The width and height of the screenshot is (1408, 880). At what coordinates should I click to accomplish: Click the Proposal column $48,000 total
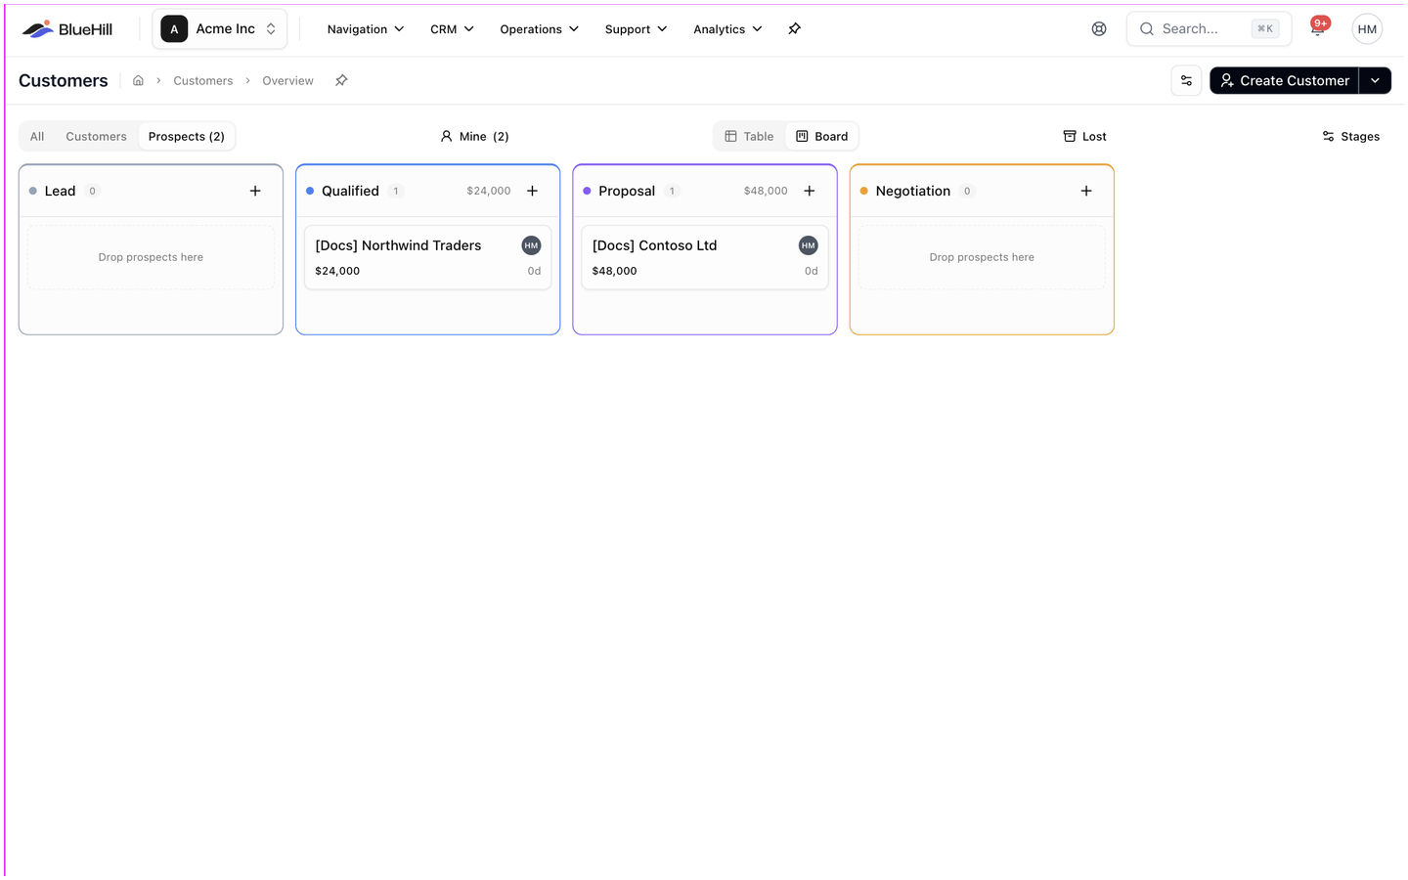coord(766,191)
